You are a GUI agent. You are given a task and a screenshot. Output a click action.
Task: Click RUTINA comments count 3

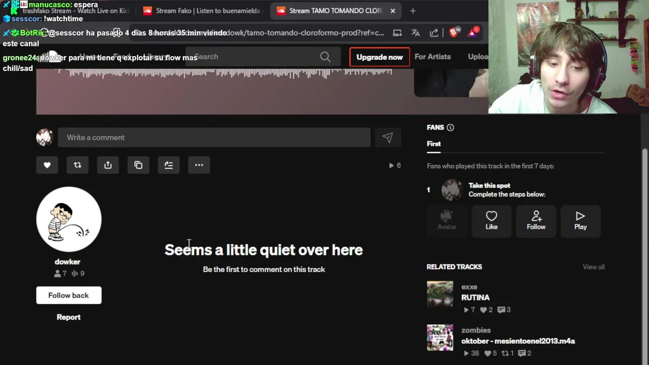[504, 310]
